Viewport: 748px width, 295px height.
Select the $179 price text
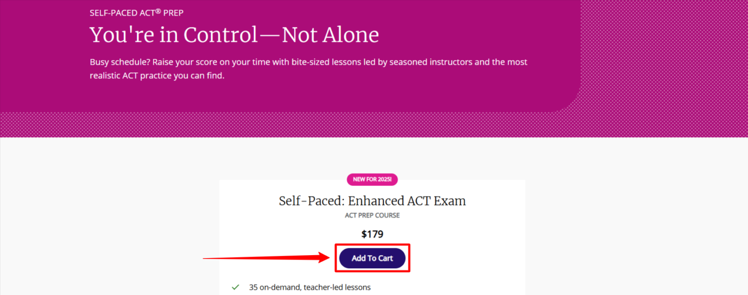pos(372,234)
